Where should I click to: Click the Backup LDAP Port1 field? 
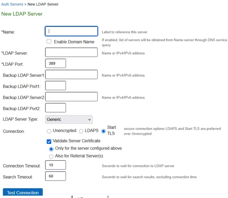click(x=56, y=86)
